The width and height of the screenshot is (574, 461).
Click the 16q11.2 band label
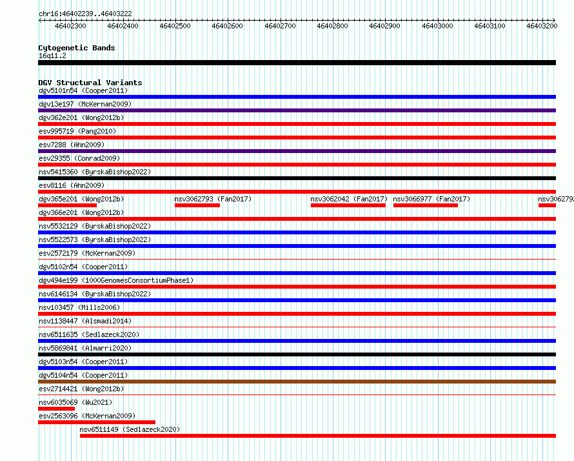pyautogui.click(x=52, y=56)
